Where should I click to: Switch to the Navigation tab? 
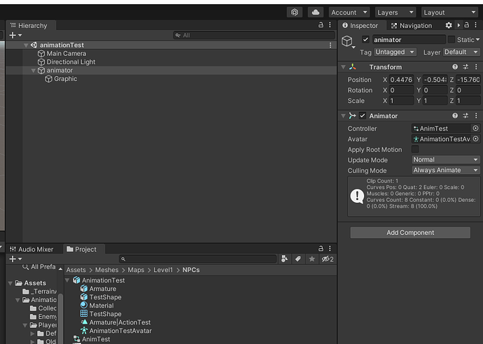[411, 26]
